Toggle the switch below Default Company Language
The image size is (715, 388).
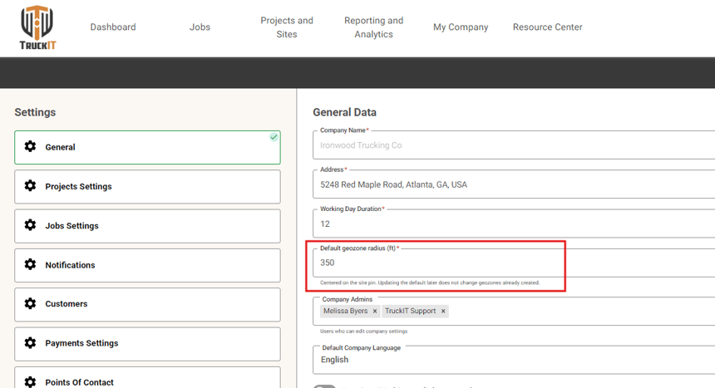[324, 386]
